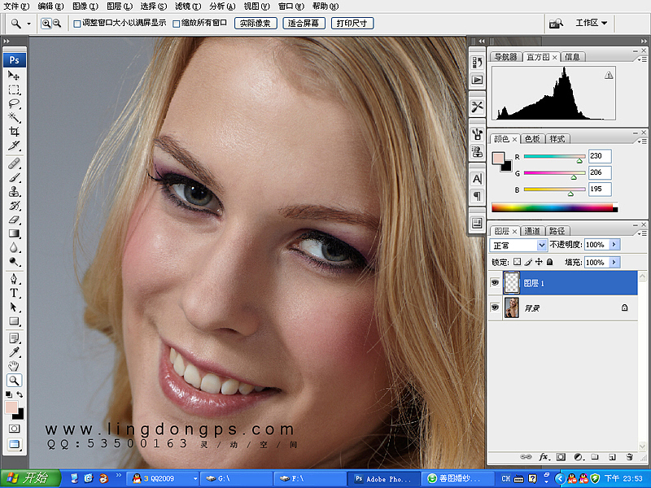Enable zoom all windows checkbox
Image resolution: width=651 pixels, height=488 pixels.
176,24
